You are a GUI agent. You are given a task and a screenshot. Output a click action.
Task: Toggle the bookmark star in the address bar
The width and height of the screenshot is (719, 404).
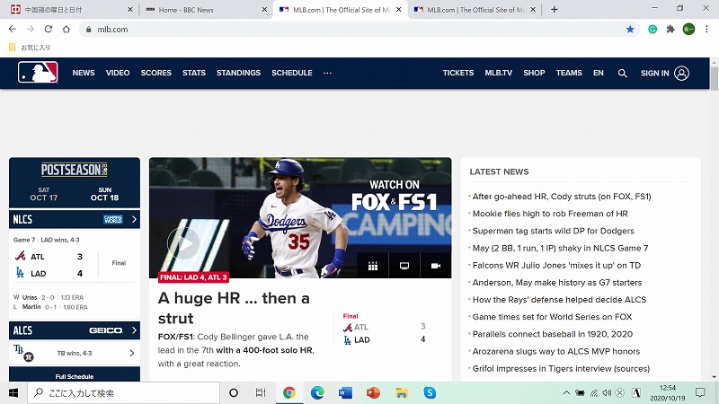click(630, 29)
